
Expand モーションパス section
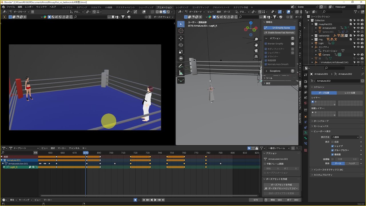337,126
